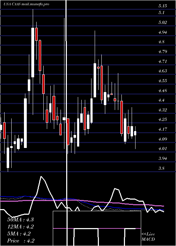Click the 4.71 price axis label
The height and width of the screenshot is (246, 176).
pyautogui.click(x=163, y=61)
